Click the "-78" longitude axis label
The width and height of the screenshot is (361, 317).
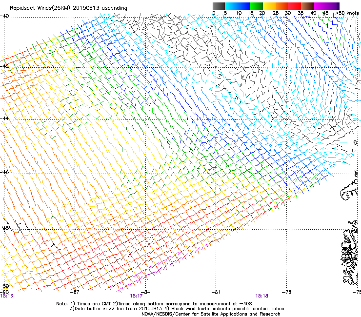coord(287,292)
